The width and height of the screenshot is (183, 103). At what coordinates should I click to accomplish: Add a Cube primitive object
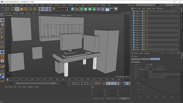[73, 9]
